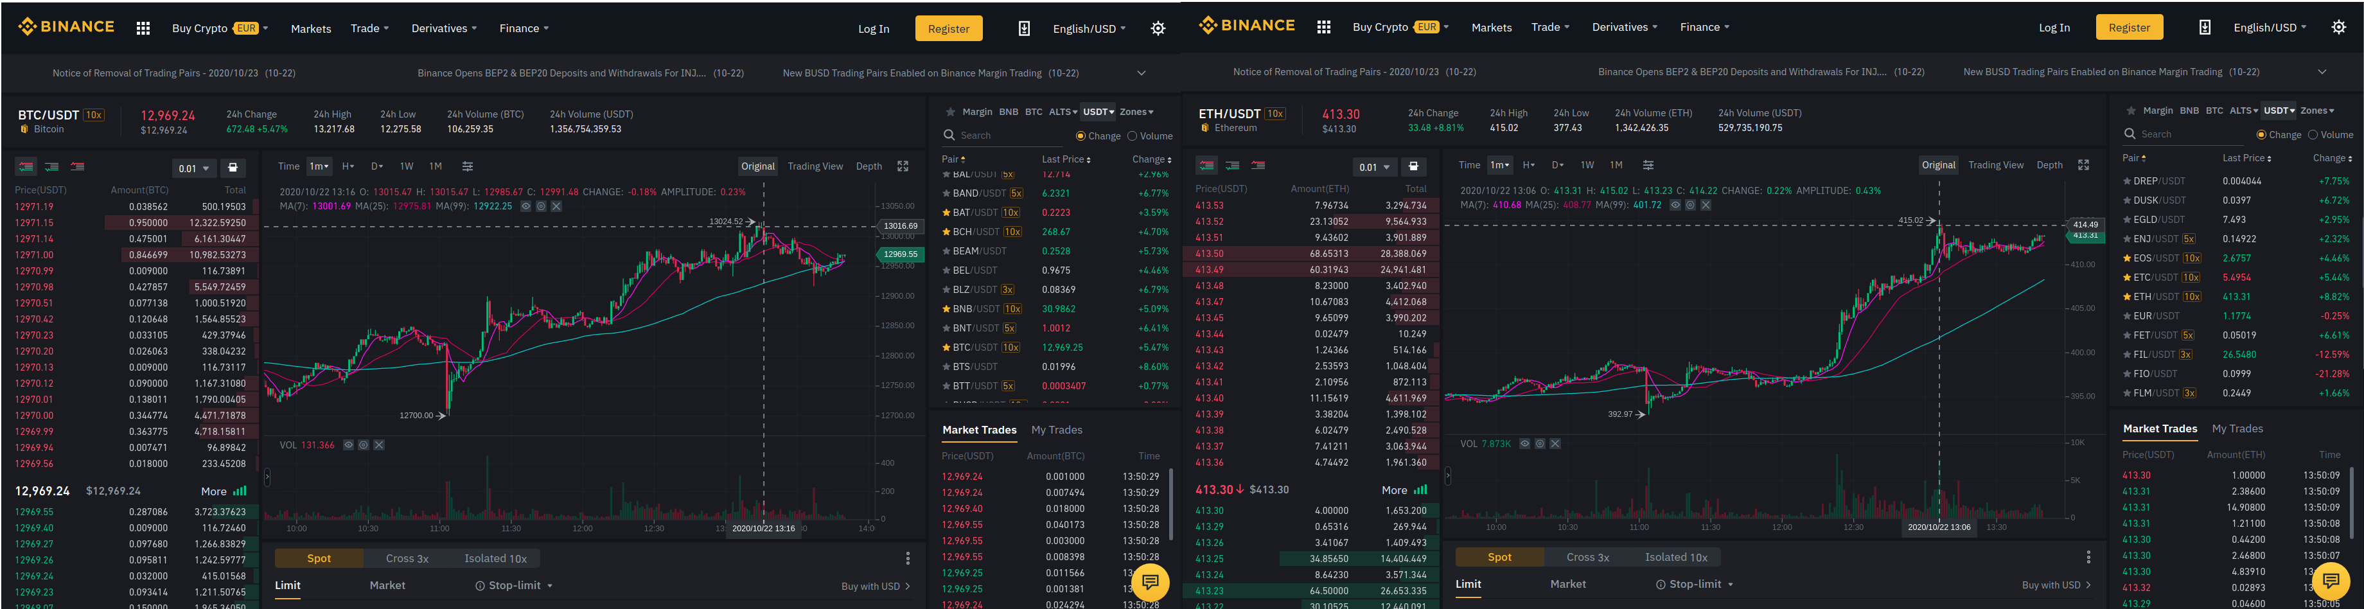
Task: Select the ETC/USDT row in the pair list
Action: pos(2236,278)
